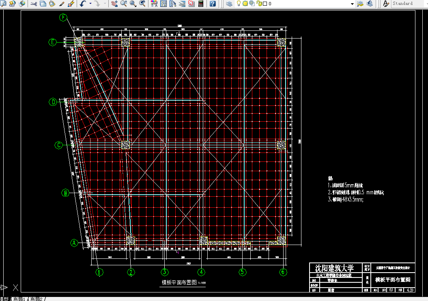Open the Block Editor tool

pos(71,4)
